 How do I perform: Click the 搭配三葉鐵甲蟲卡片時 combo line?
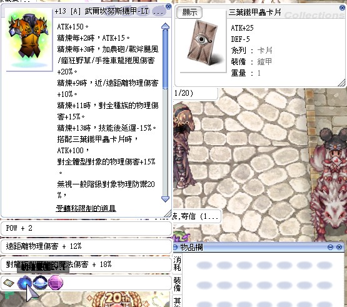[x=98, y=139]
